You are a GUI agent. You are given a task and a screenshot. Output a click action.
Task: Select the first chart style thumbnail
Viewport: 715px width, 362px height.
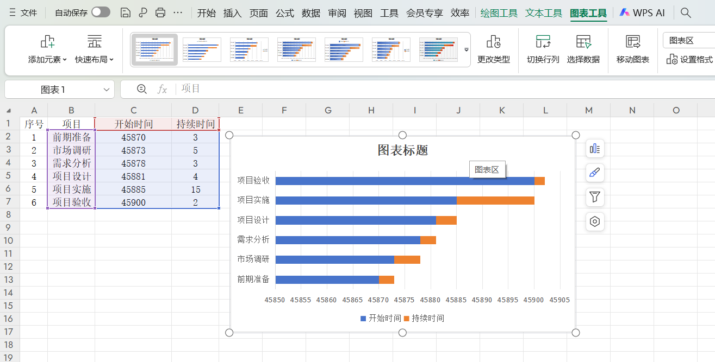(154, 49)
